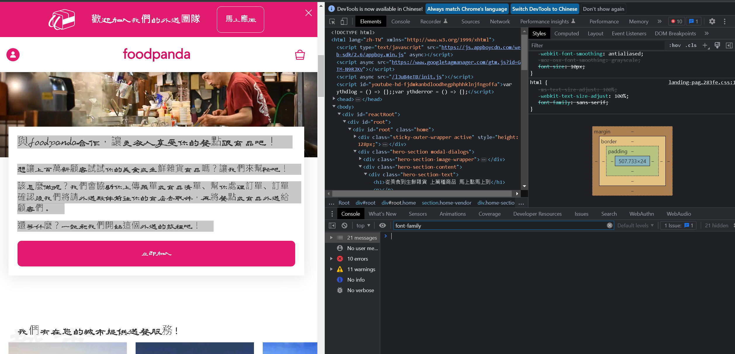This screenshot has height=354, width=735.
Task: Switch to the Computed styles tab
Action: click(566, 34)
